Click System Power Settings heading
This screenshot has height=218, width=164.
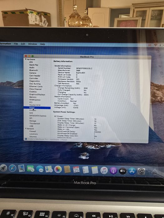pos(64,112)
